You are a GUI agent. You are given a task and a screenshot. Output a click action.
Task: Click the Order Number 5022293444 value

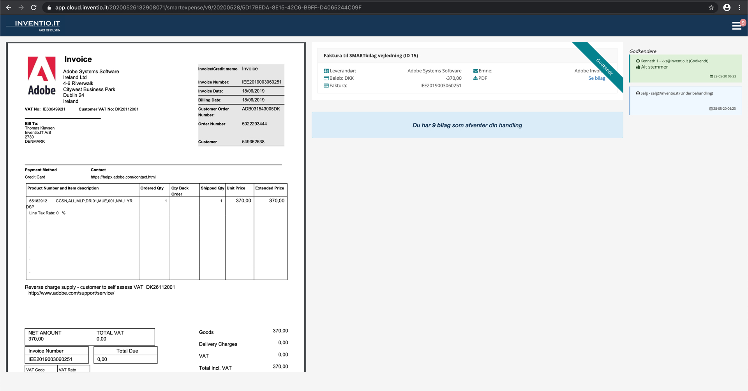click(x=254, y=124)
